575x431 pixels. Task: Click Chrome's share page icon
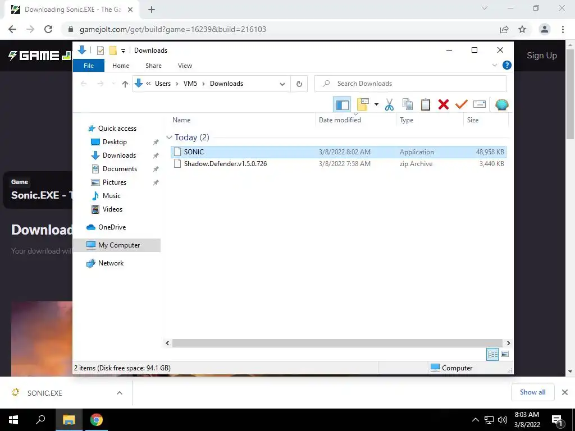coord(504,29)
